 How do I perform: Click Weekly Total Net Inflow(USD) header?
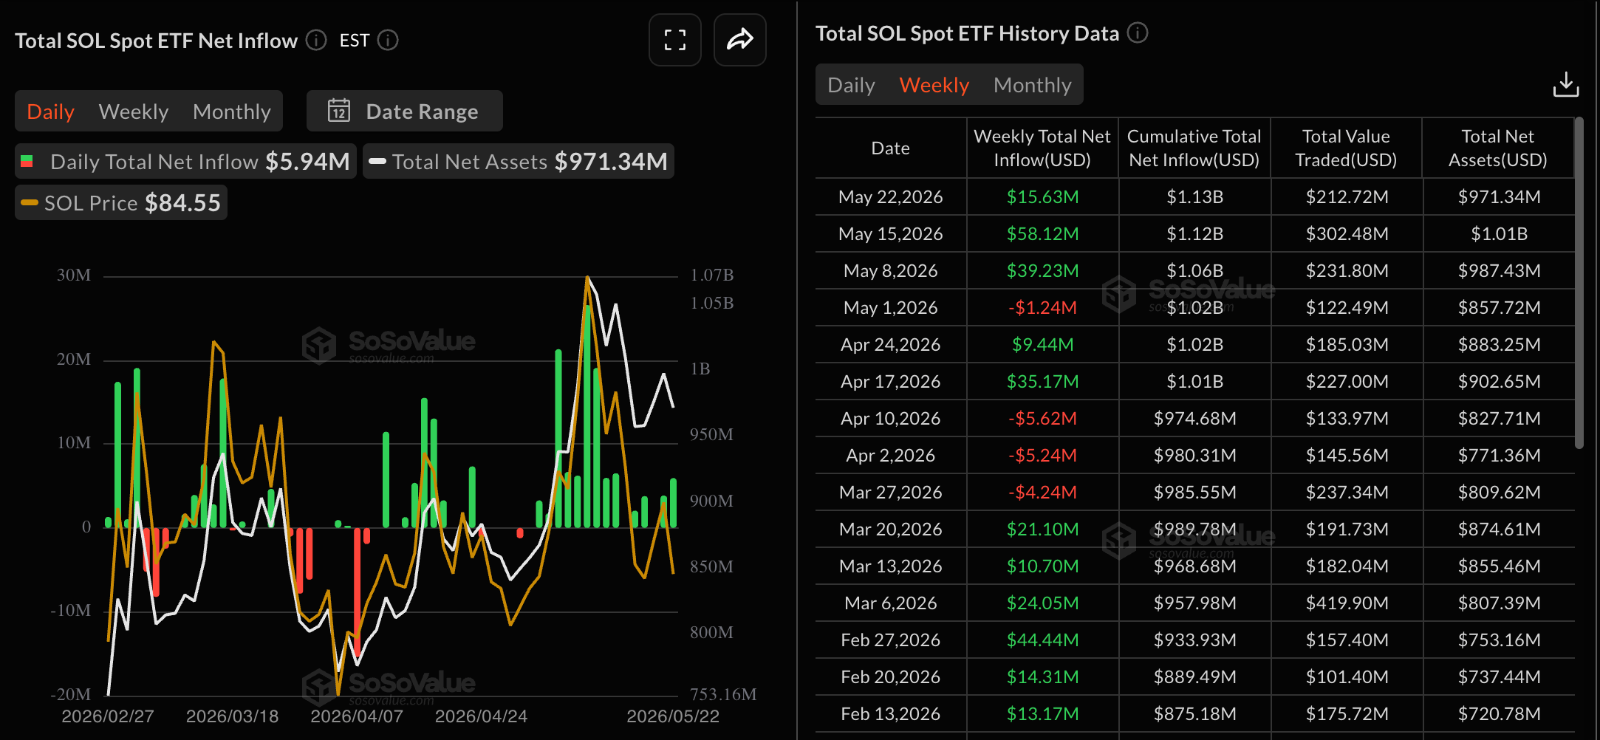[1042, 148]
